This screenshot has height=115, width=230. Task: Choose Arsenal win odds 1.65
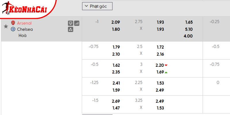coord(189,22)
